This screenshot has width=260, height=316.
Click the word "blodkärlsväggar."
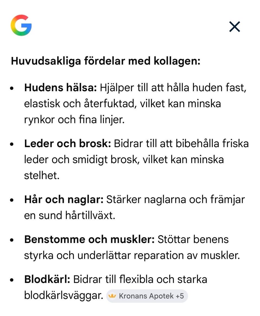64,296
